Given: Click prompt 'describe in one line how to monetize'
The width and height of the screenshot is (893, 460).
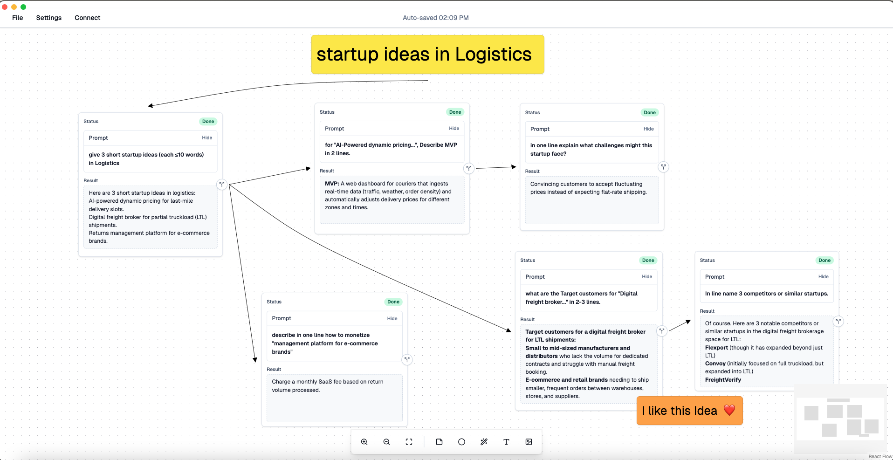Looking at the screenshot, I should 325,343.
